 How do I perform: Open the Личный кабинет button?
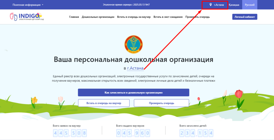(245, 17)
